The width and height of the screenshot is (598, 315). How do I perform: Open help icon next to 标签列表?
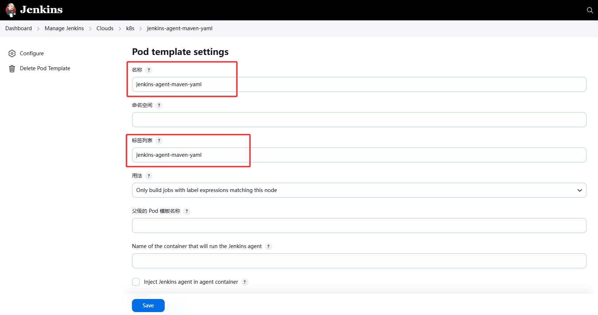(x=159, y=141)
